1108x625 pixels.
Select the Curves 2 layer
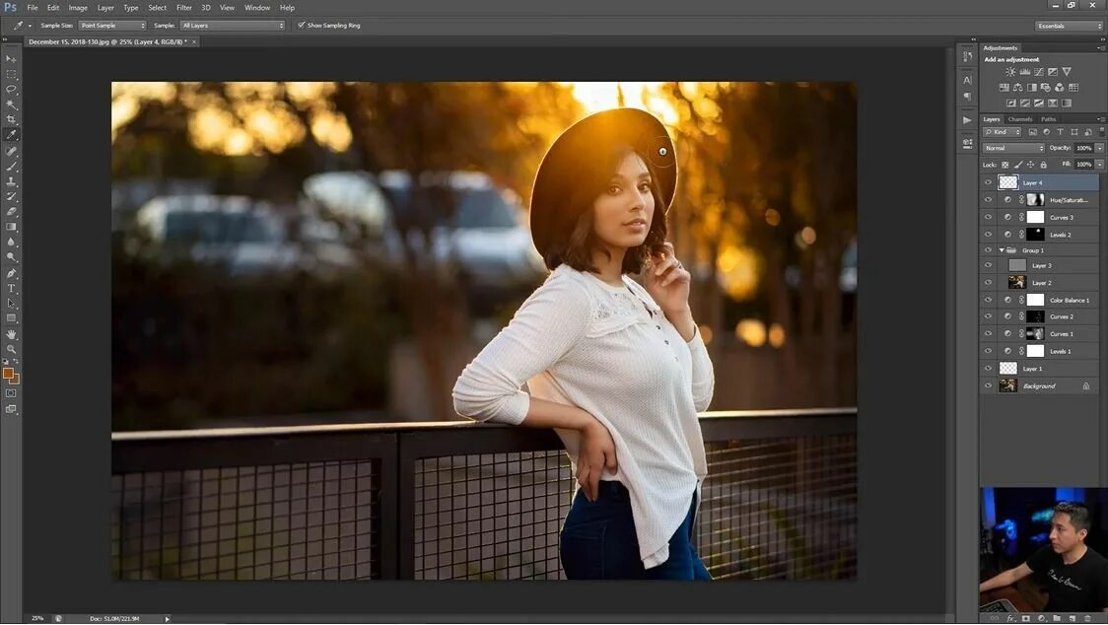pos(1047,316)
